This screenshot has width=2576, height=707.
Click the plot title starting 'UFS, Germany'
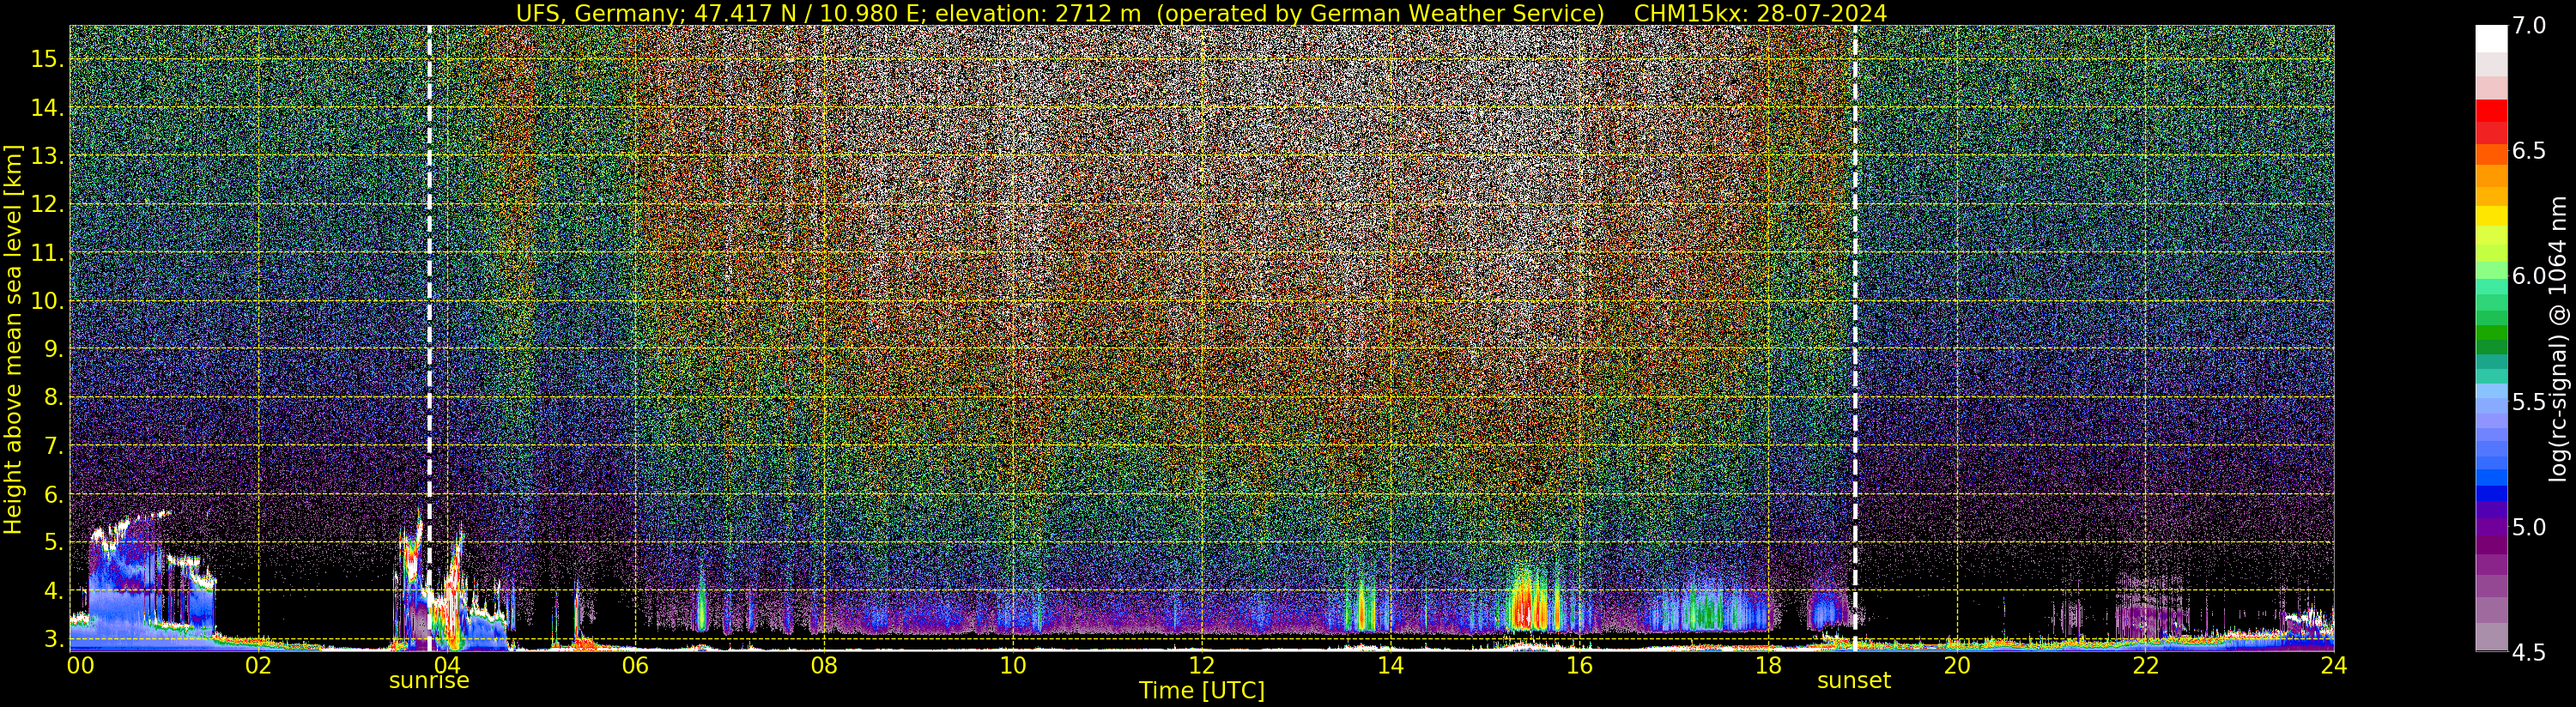point(1201,13)
